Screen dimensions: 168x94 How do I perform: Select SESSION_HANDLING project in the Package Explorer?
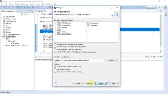pos(13,34)
